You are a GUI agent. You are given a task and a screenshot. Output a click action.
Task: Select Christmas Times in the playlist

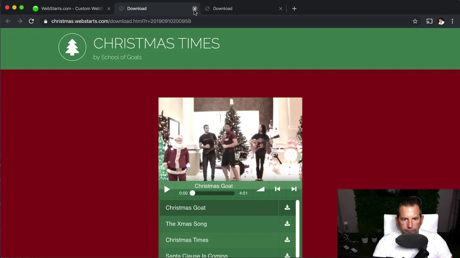[219, 240]
